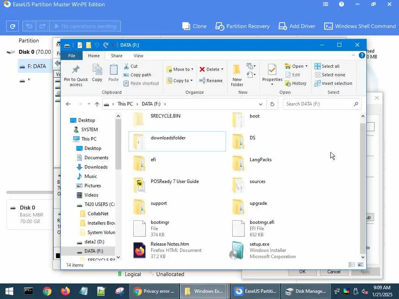Viewport: 399px width, 299px height.
Task: Select F: DATA partition in EaseUS
Action: pyautogui.click(x=35, y=66)
